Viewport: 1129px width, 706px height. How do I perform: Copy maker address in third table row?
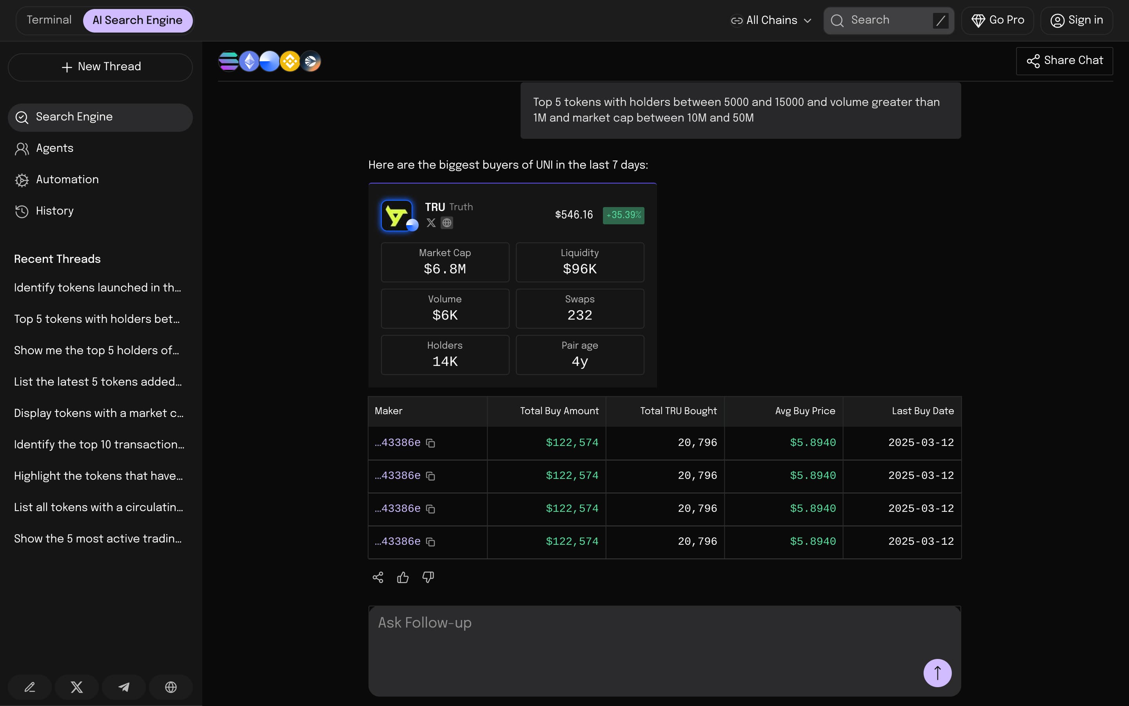pos(430,509)
